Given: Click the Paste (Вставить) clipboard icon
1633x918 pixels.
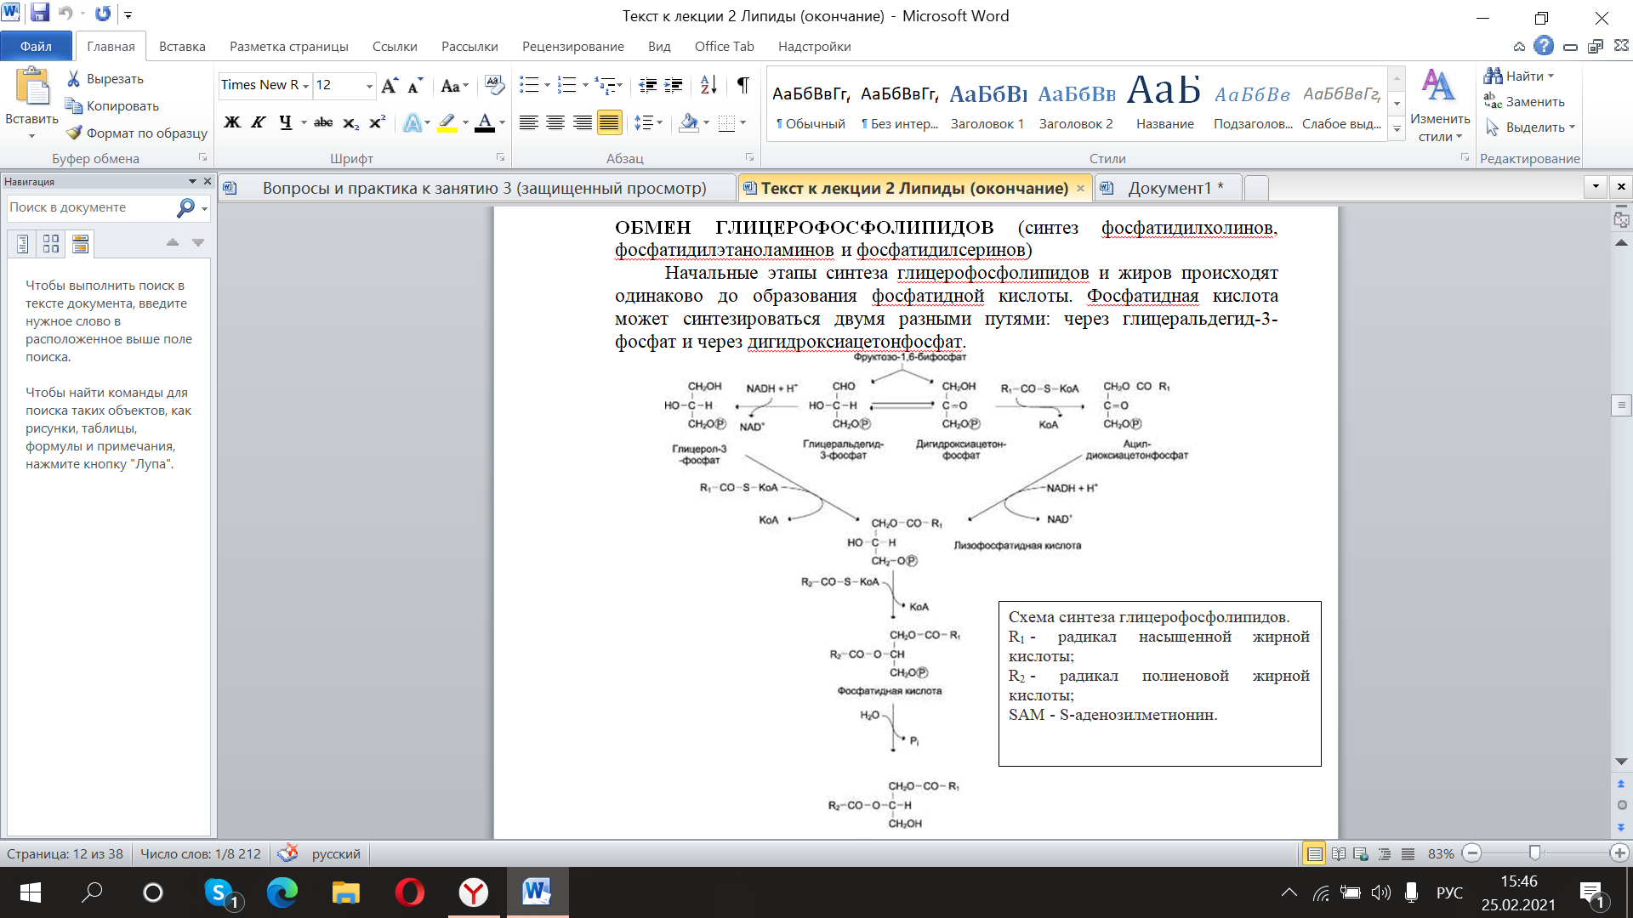Looking at the screenshot, I should pos(32,88).
